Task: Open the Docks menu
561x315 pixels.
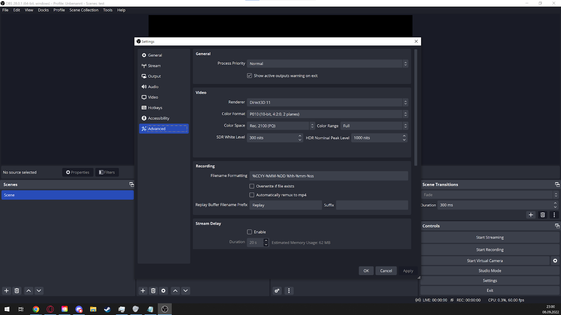Action: click(43, 10)
